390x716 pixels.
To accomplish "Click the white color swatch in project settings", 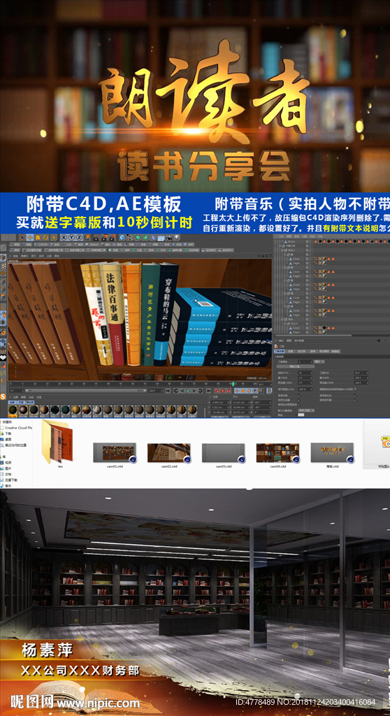I will pos(301,415).
